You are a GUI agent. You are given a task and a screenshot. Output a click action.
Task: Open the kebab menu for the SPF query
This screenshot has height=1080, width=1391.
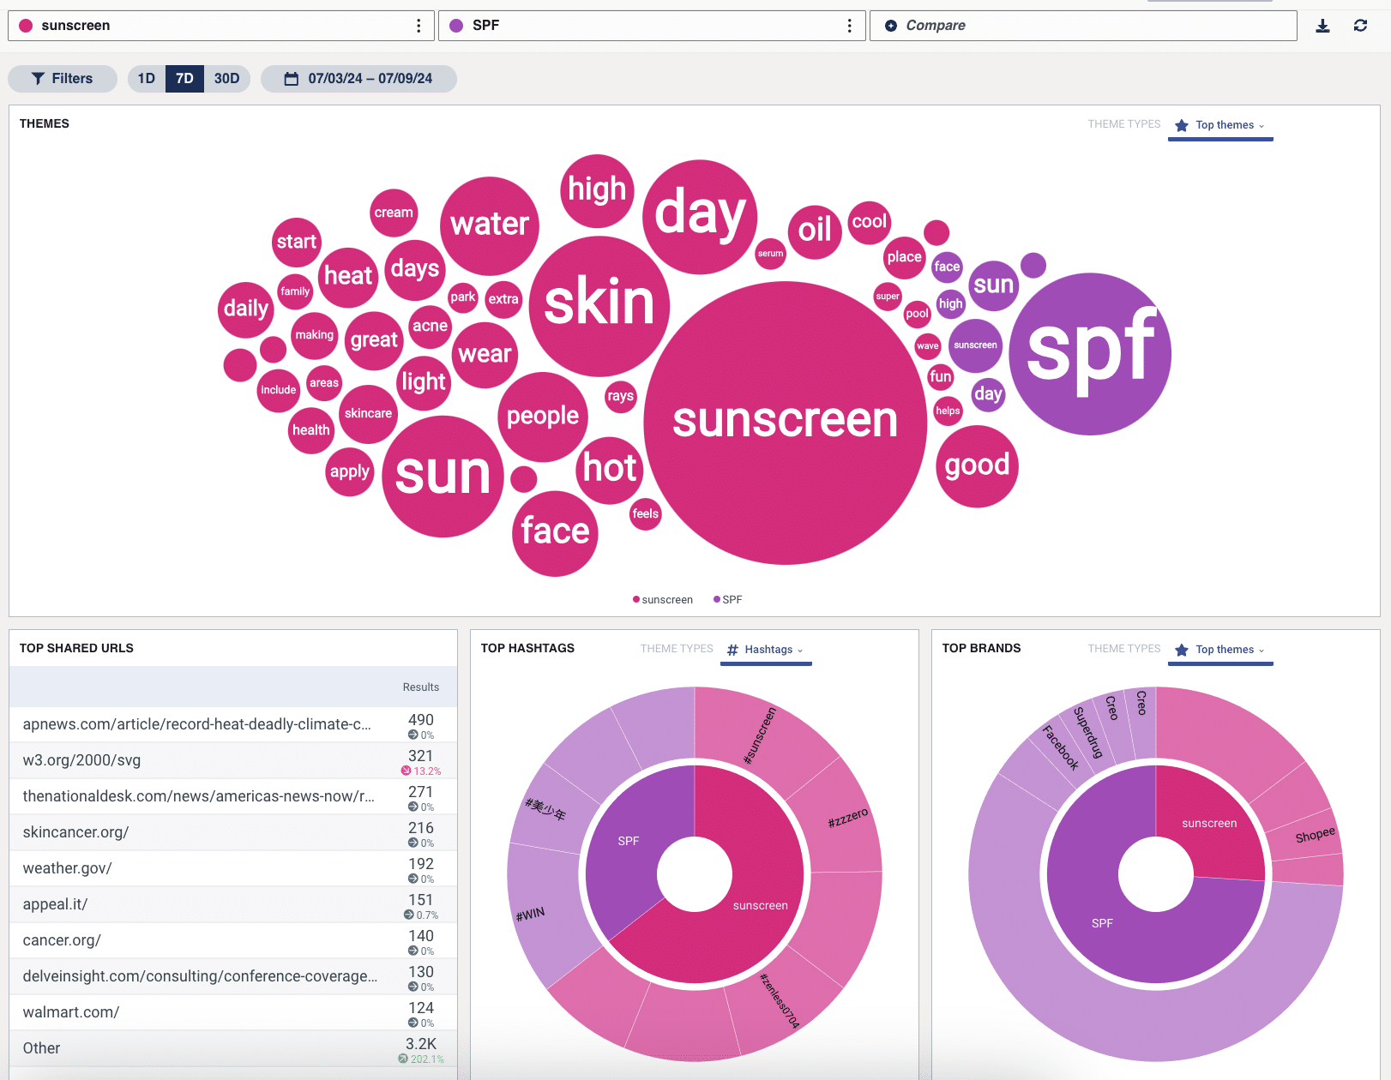pyautogui.click(x=848, y=25)
